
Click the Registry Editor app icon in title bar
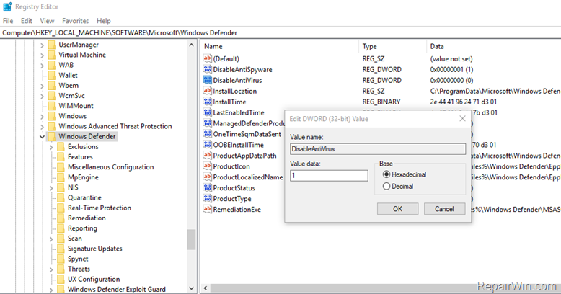click(x=7, y=6)
